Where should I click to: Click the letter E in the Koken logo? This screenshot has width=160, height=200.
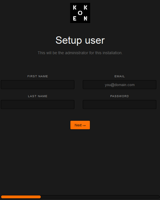tap(75, 18)
